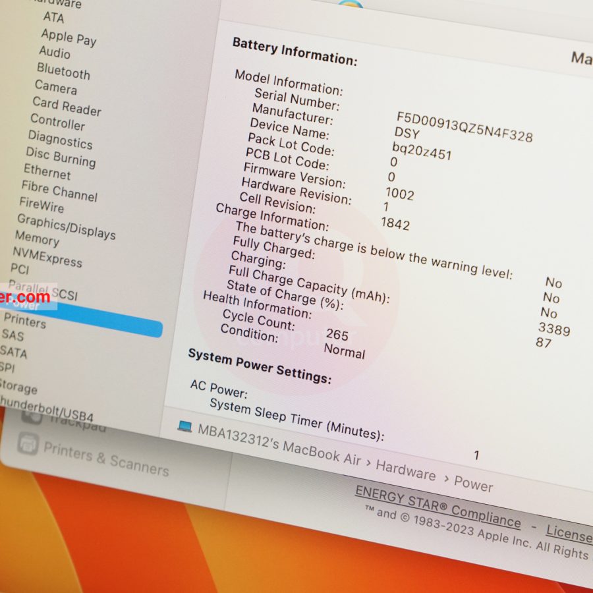The image size is (593, 593).
Task: Open NVMExpress in the sidebar
Action: click(47, 257)
